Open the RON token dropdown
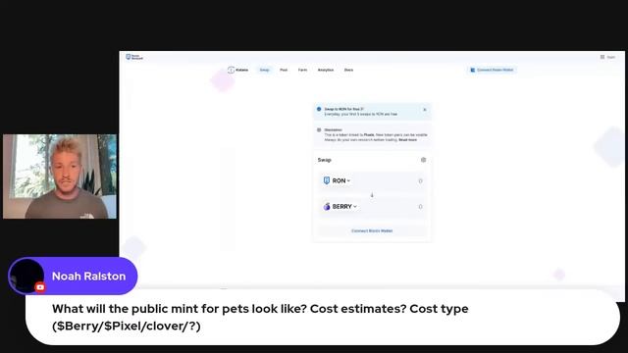This screenshot has width=628, height=353. [x=338, y=180]
